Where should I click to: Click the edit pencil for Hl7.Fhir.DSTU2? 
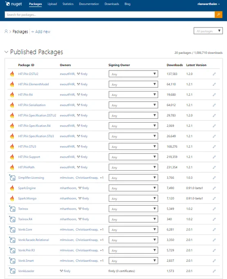pyautogui.click(x=214, y=74)
